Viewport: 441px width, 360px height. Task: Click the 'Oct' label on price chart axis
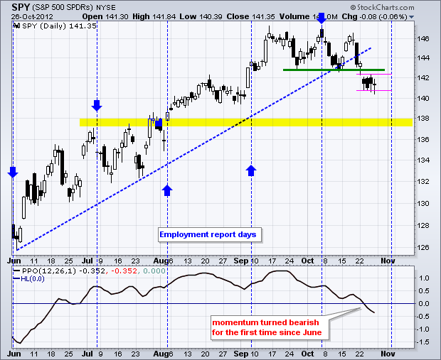click(307, 261)
